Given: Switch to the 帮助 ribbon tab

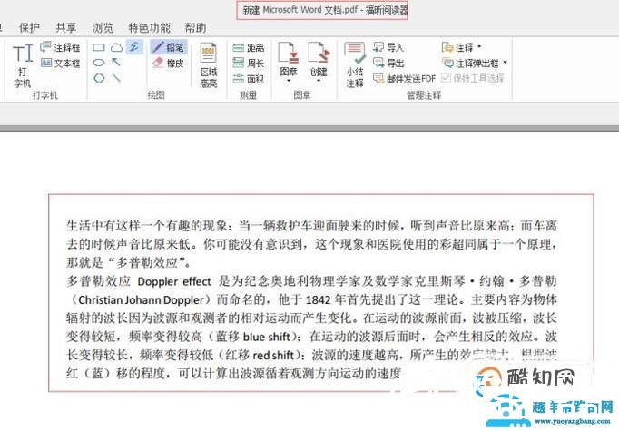Looking at the screenshot, I should click(x=195, y=28).
